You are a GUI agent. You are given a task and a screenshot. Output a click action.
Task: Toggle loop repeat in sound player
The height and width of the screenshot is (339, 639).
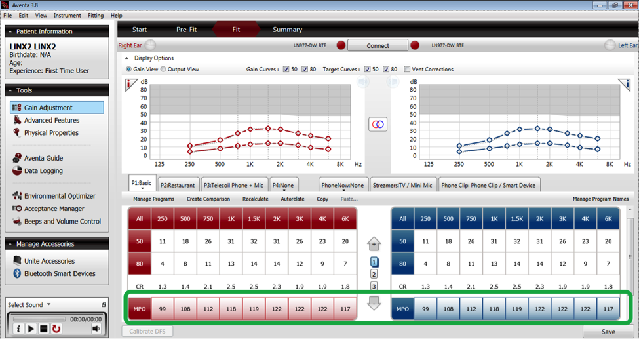tap(56, 329)
